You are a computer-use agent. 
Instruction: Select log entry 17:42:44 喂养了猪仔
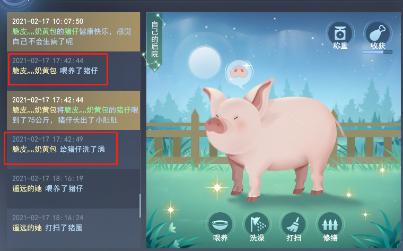[x=74, y=71]
